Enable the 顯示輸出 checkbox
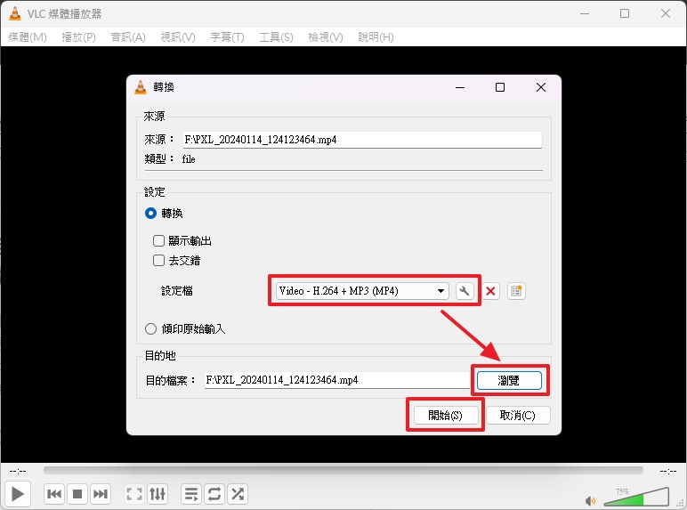 [159, 241]
